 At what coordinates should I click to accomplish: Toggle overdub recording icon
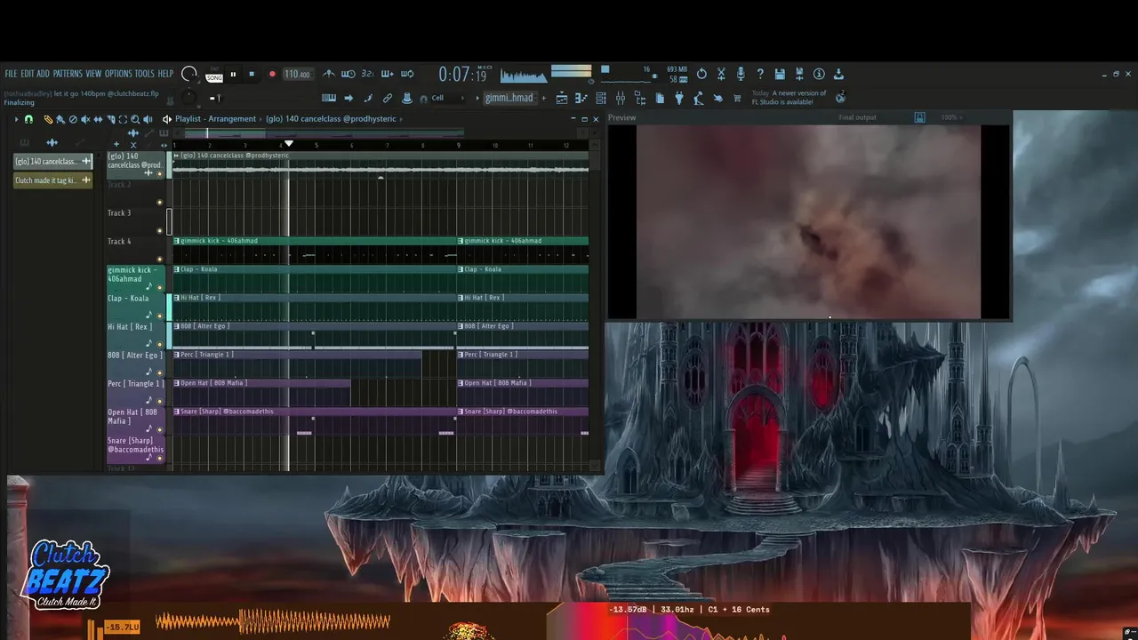(388, 74)
